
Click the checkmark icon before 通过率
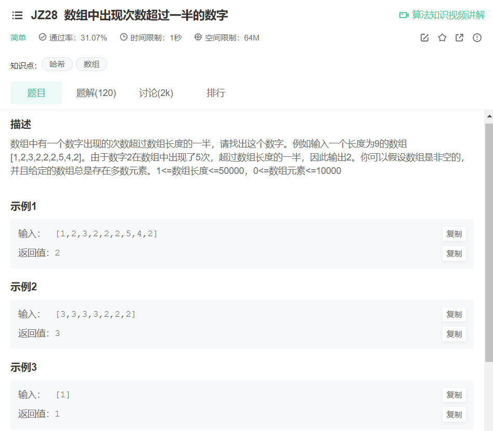coord(42,37)
